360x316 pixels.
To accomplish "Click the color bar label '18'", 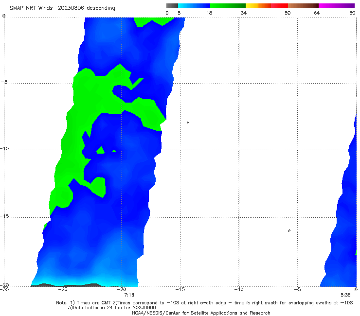I will [209, 13].
